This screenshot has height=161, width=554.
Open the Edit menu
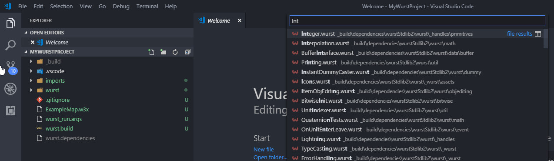(38, 7)
